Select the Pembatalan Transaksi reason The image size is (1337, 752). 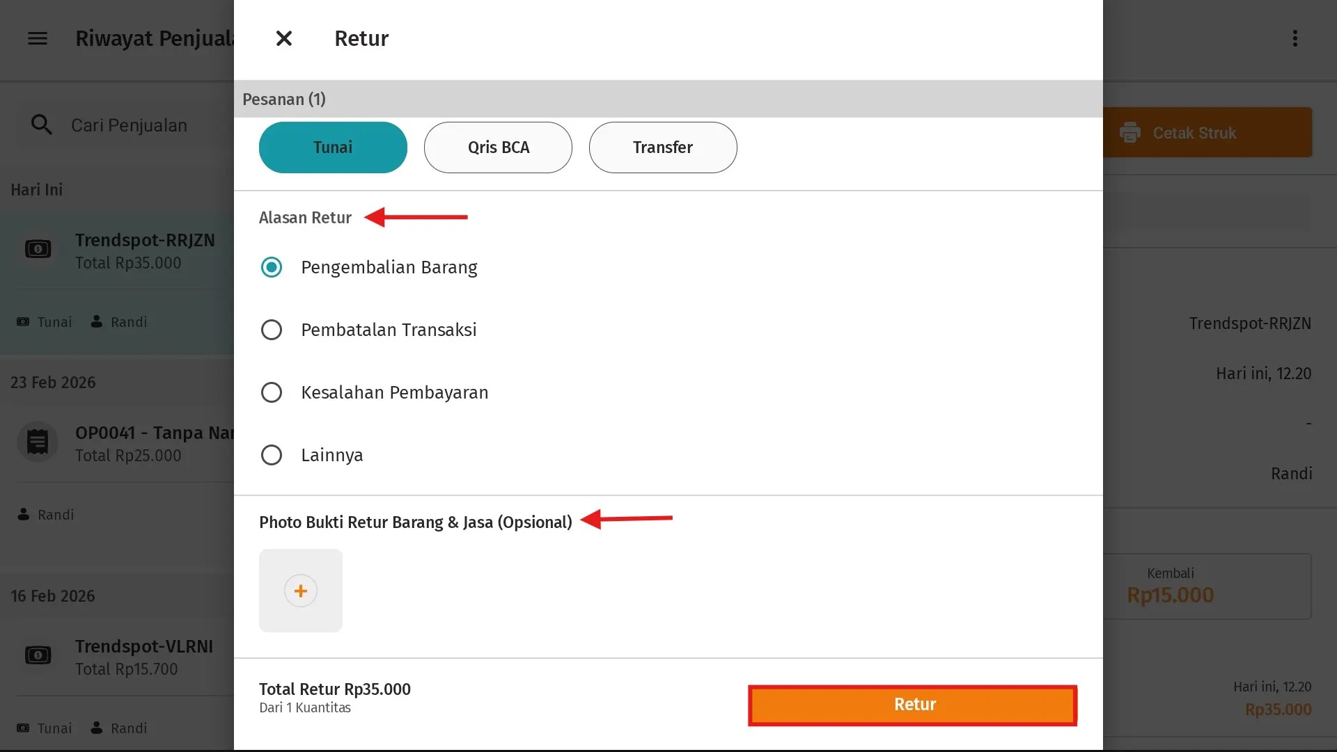tap(272, 329)
